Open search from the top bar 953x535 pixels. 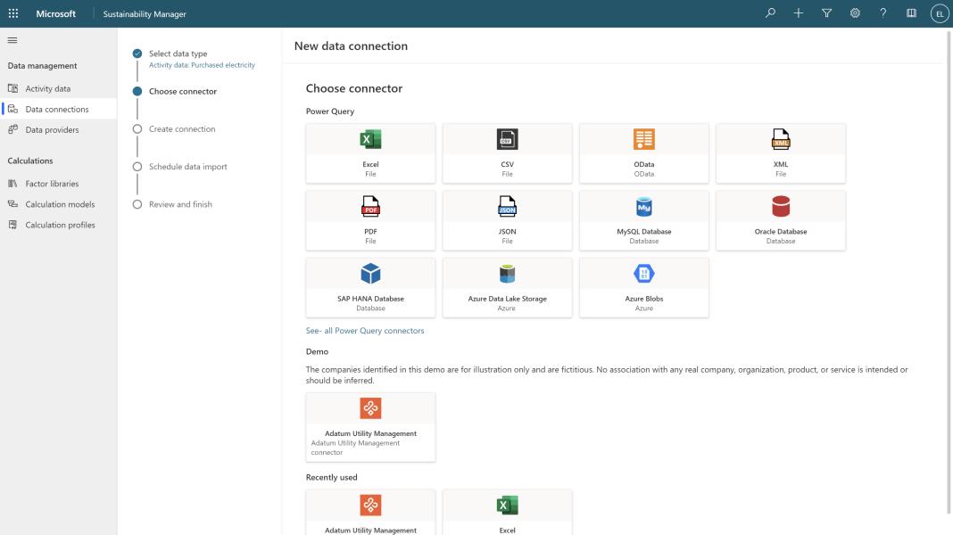click(771, 13)
